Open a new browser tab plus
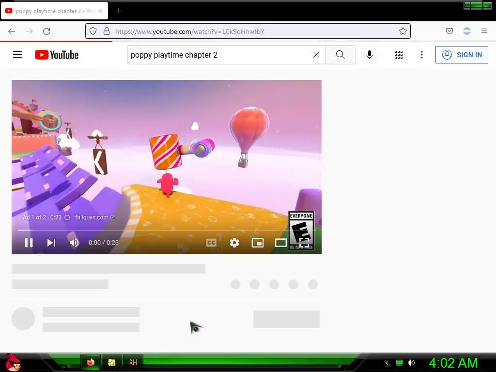 click(118, 11)
